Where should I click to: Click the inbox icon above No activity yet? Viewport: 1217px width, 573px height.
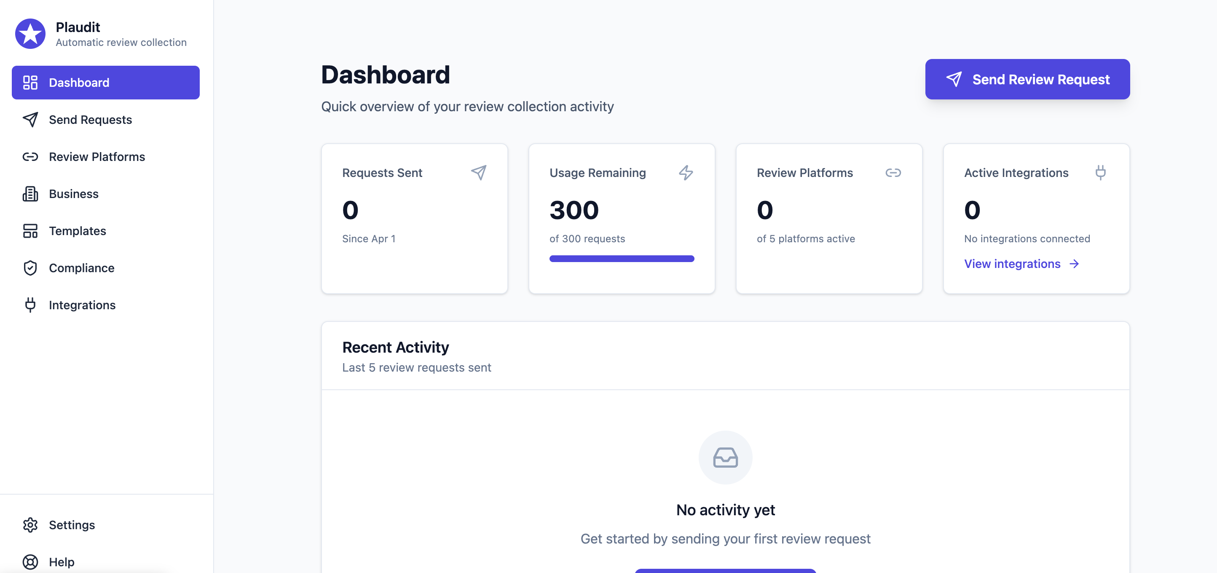pyautogui.click(x=725, y=457)
